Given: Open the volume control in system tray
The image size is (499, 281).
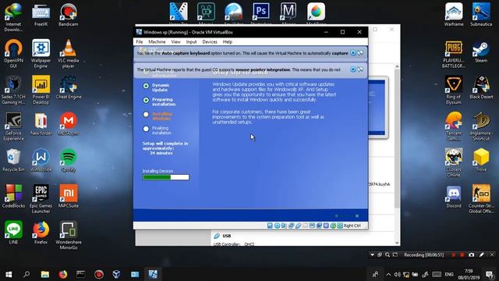Looking at the screenshot, I should point(397,274).
